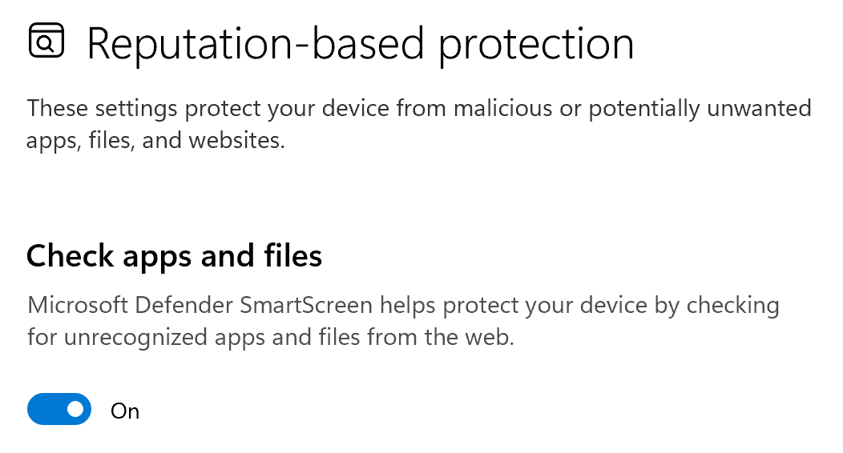Click the word "Reputation-based" in the title
The height and width of the screenshot is (453, 843).
[x=256, y=44]
